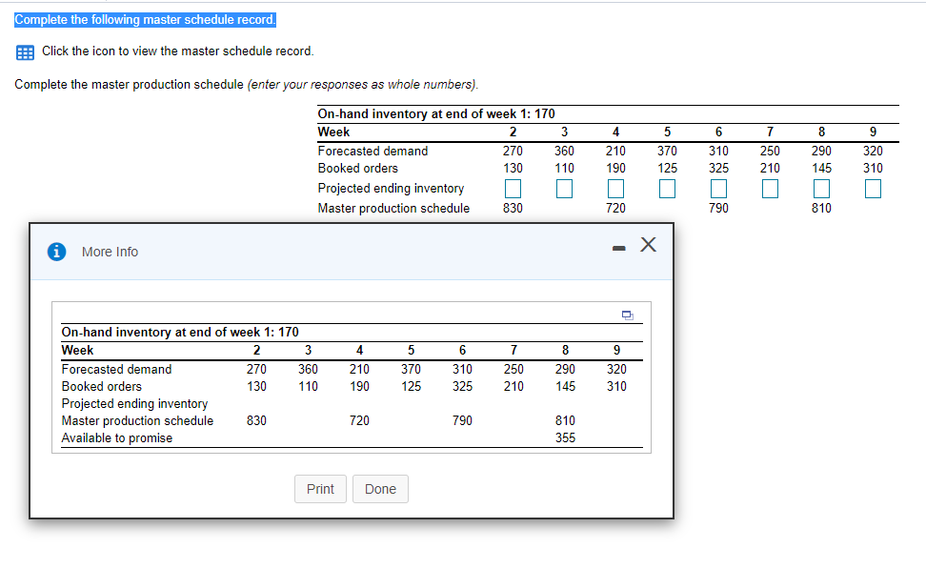This screenshot has height=569, width=926.
Task: Click the 'More Info' dialog title
Action: click(x=110, y=252)
